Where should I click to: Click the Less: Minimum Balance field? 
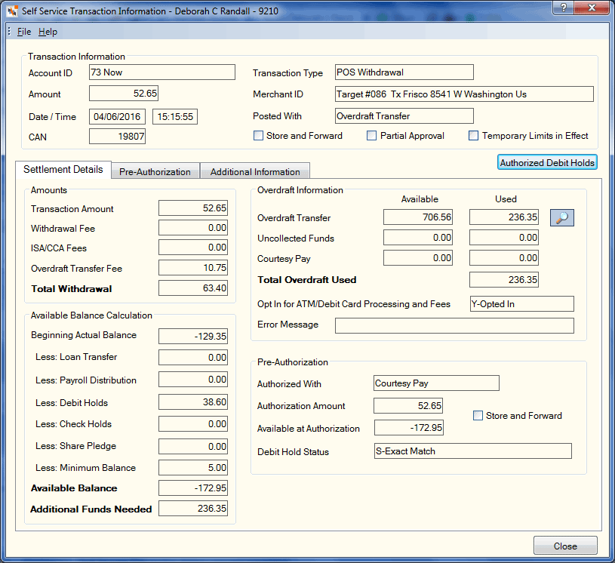pyautogui.click(x=193, y=468)
